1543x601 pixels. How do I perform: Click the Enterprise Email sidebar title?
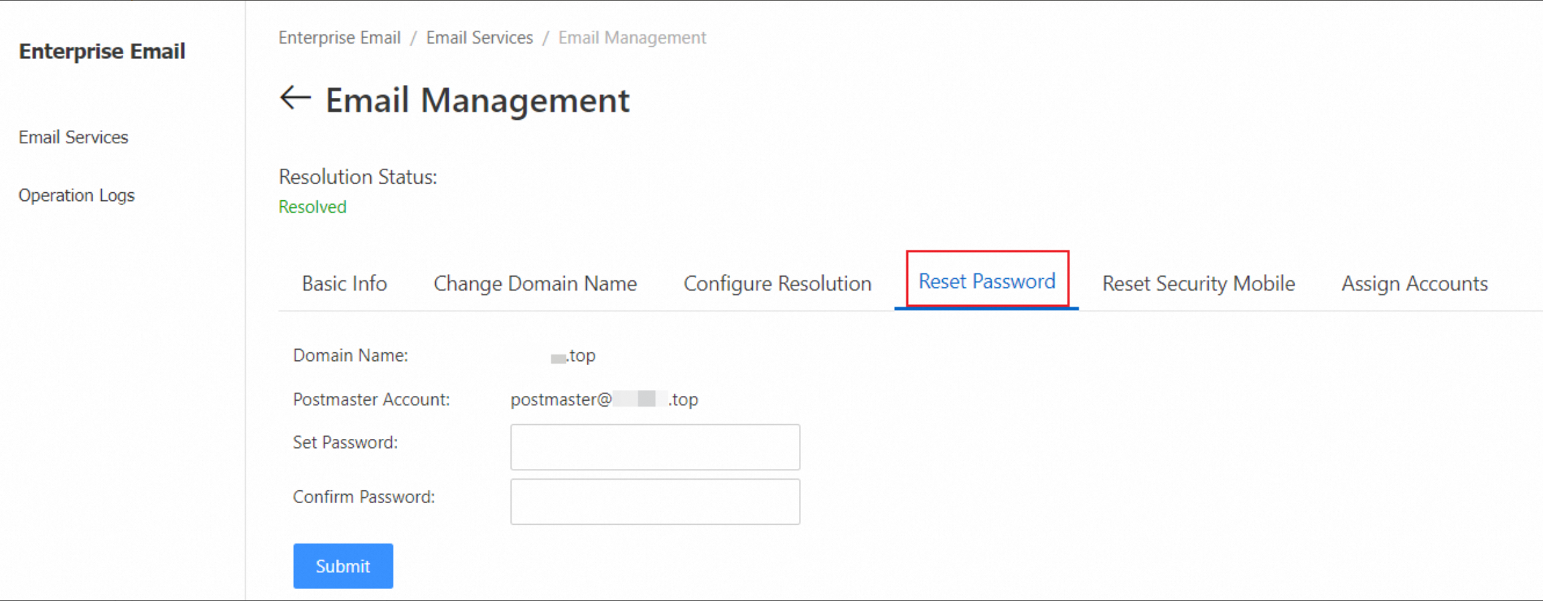[102, 52]
